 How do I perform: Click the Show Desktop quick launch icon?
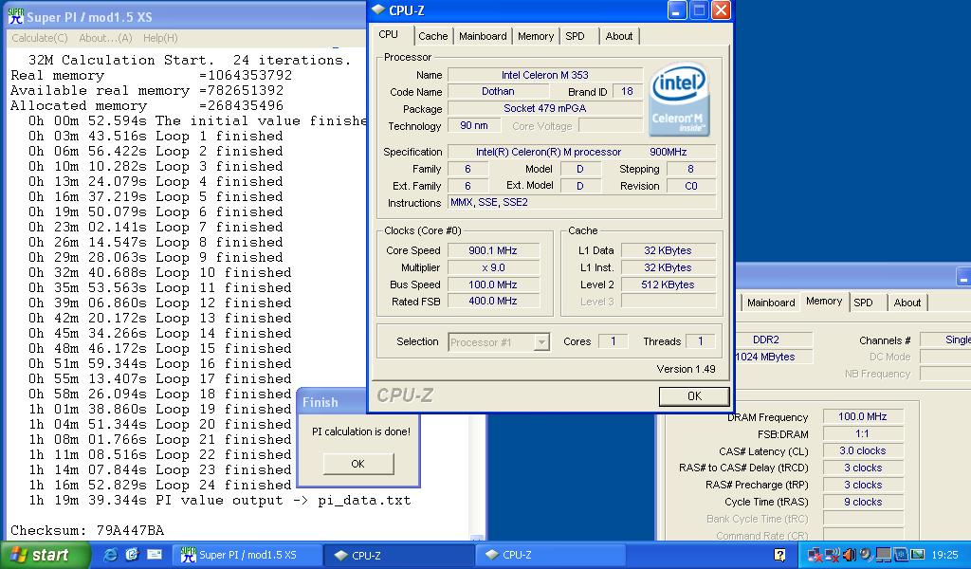155,555
